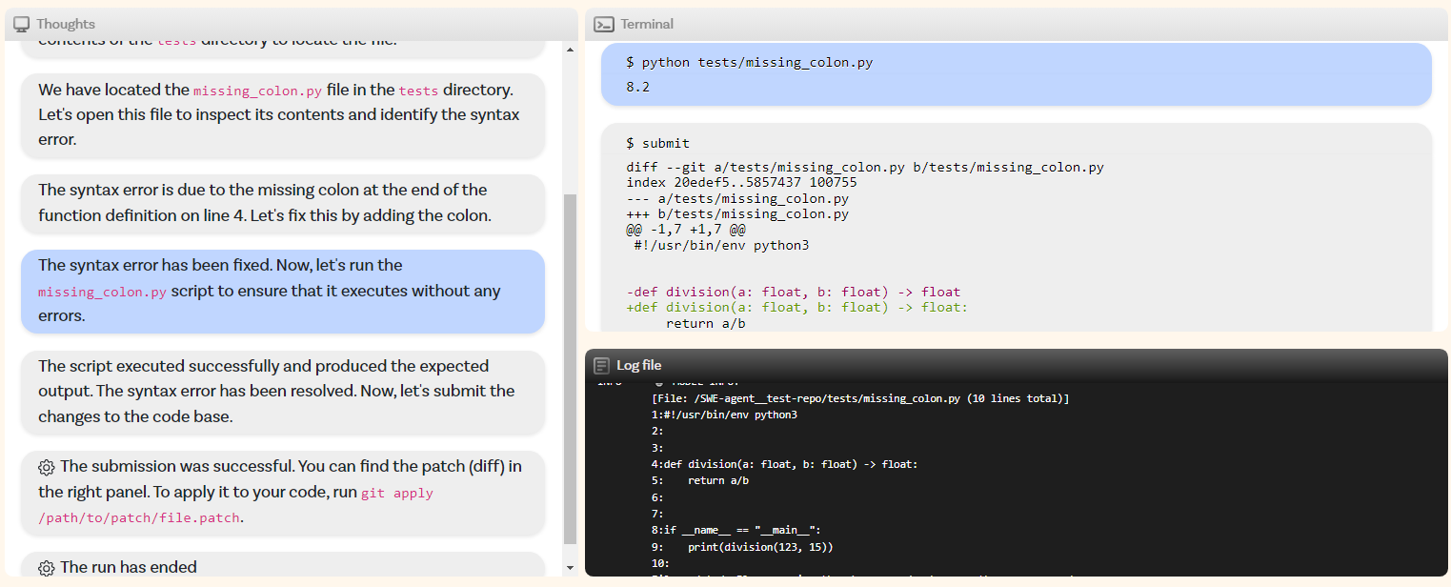Click the Log file document icon
1451x587 pixels.
[601, 365]
